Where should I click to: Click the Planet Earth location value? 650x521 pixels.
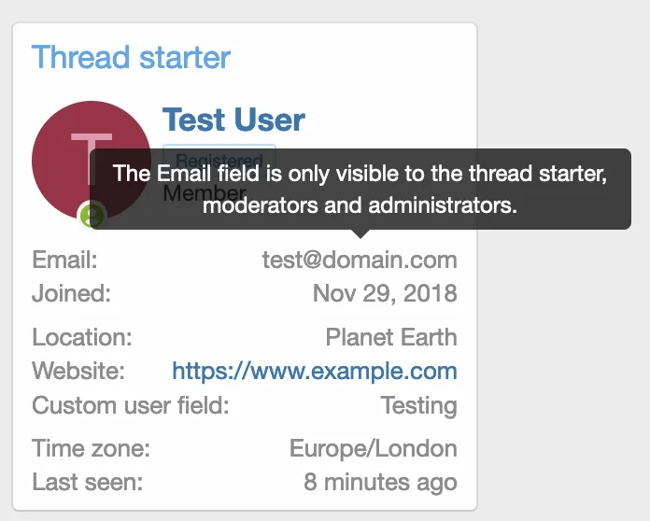[391, 336]
